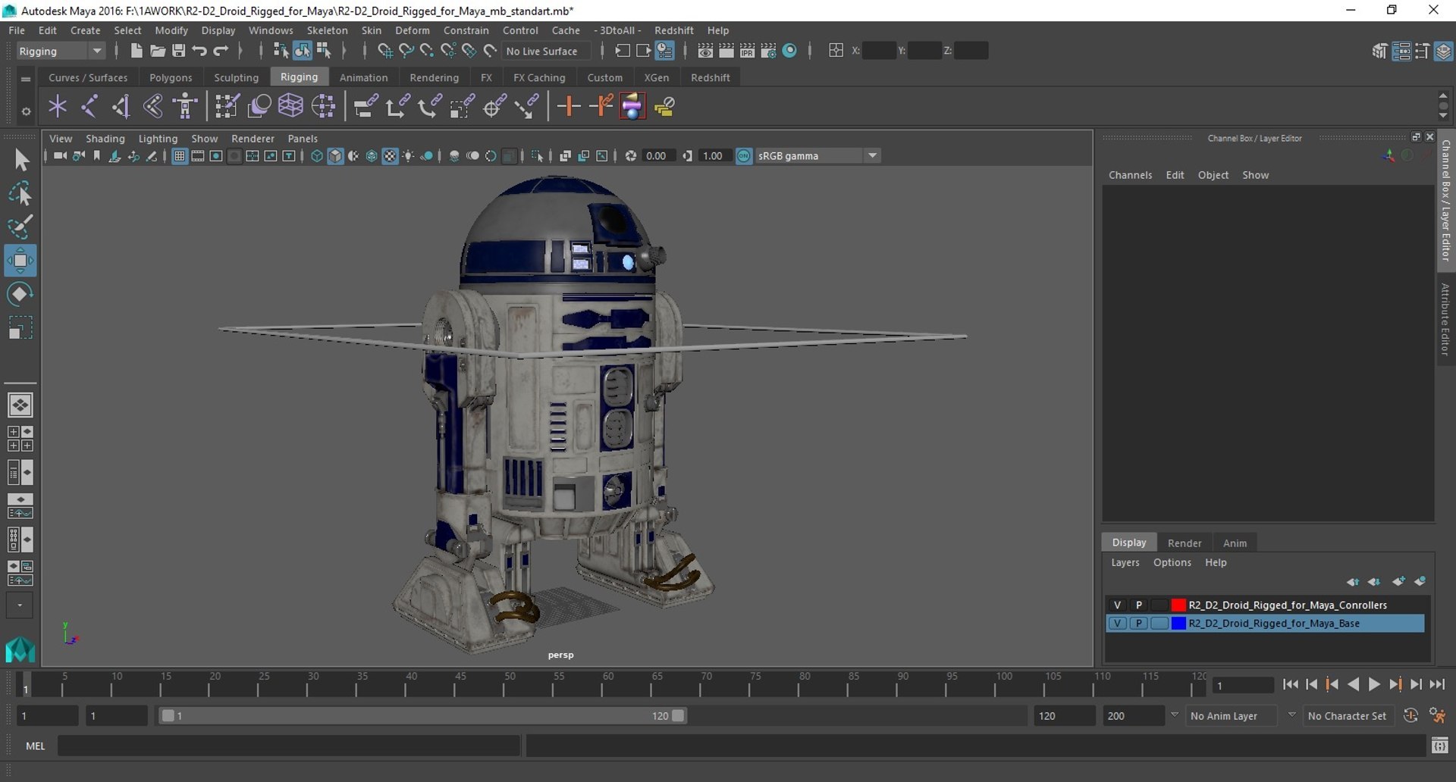
Task: Click the Set Key plus icon
Action: pos(569,106)
